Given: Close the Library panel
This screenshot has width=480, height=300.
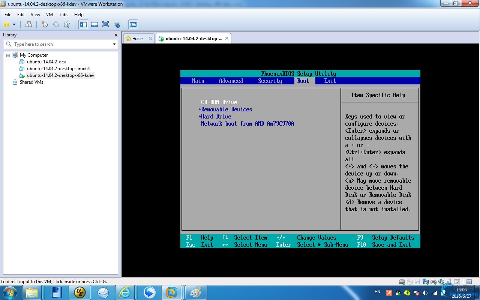Looking at the screenshot, I should pos(116,35).
